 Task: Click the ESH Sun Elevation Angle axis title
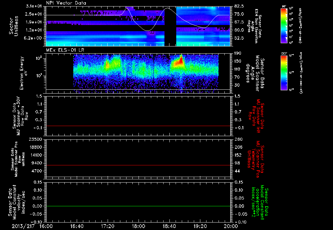(x=255, y=26)
